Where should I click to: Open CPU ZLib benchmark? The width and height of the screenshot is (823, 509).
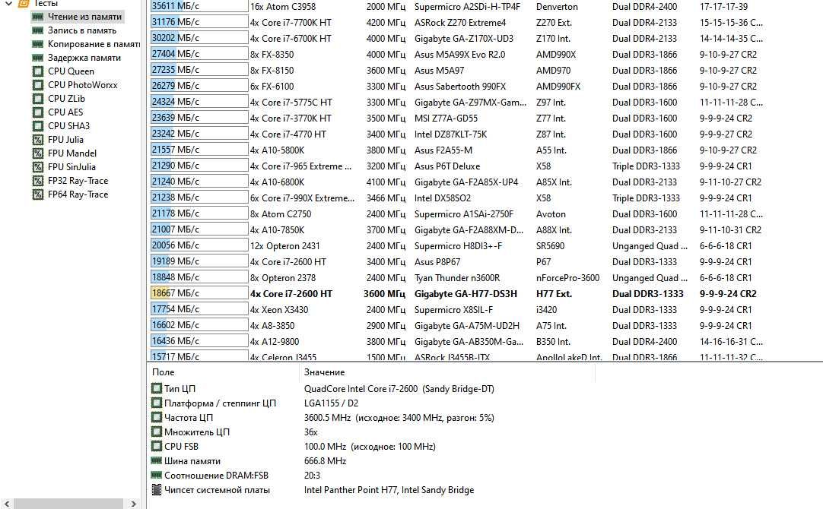(x=66, y=99)
